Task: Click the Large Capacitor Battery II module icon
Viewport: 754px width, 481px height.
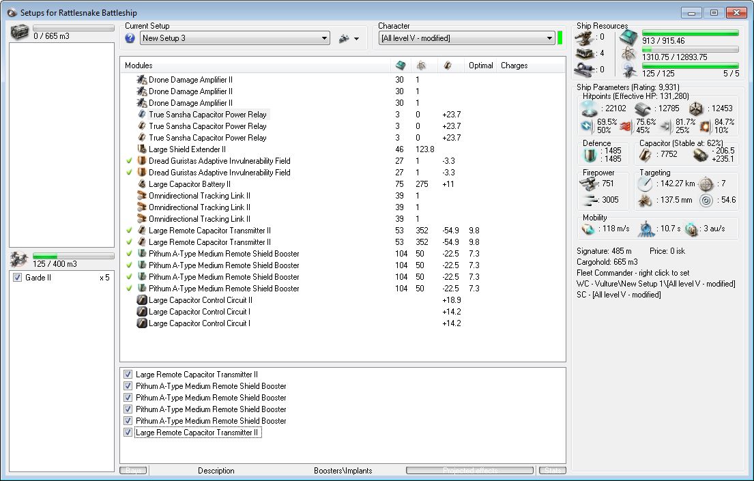Action: [x=142, y=184]
